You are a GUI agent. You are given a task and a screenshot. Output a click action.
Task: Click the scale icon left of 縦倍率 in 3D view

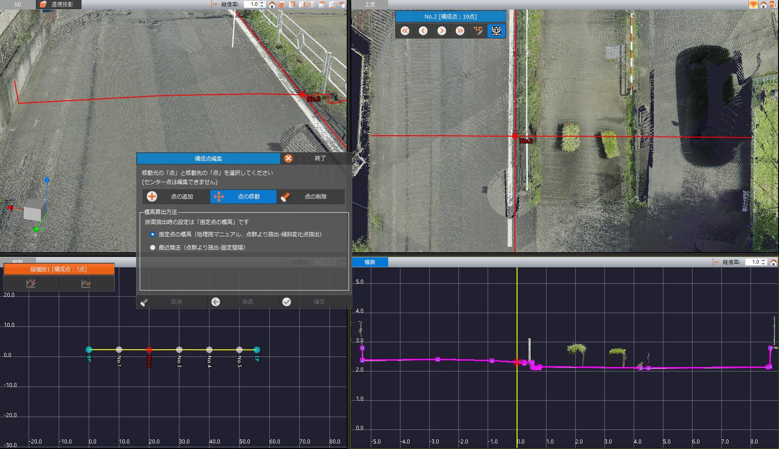[214, 5]
